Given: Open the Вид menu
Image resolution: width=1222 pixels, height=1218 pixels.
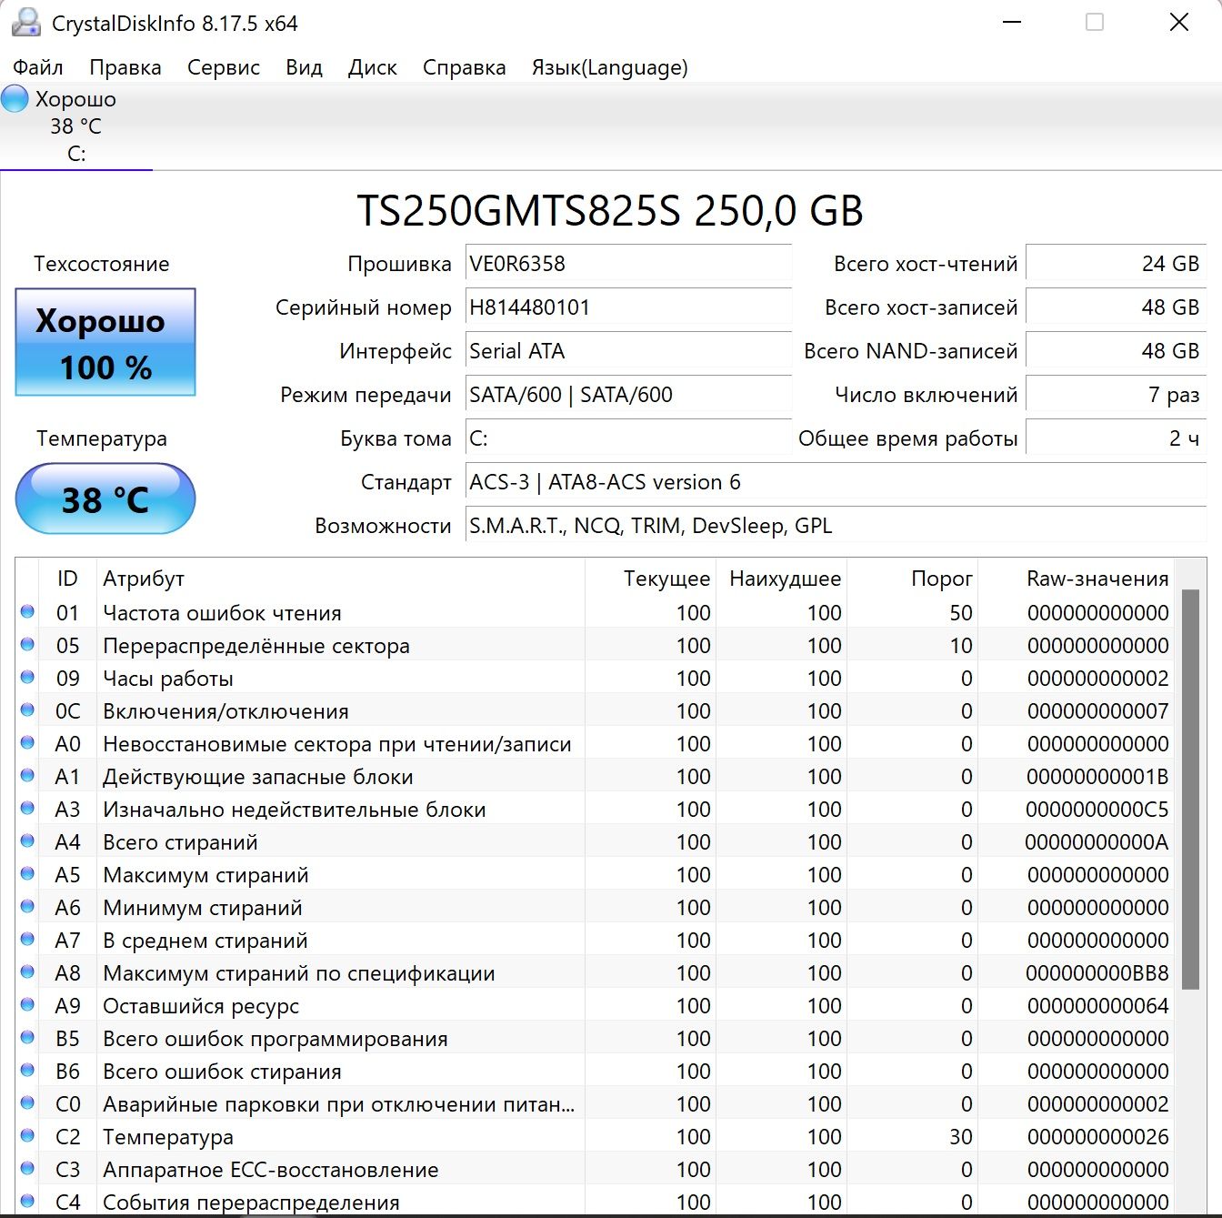Looking at the screenshot, I should [304, 67].
